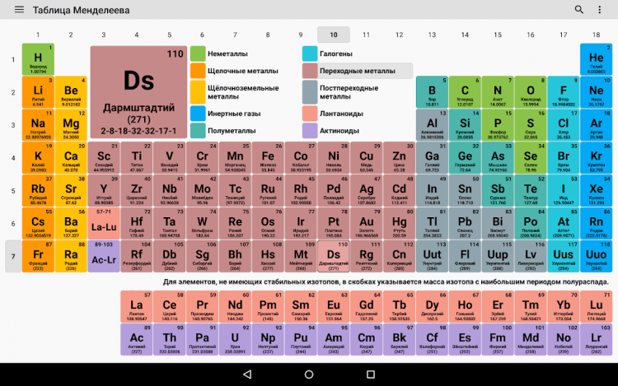This screenshot has height=386, width=618.
Task: Tap the Krypton Kr element cell
Action: 596,158
